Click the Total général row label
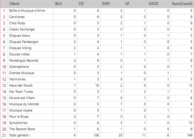194x139 pixels. pyautogui.click(x=19, y=135)
